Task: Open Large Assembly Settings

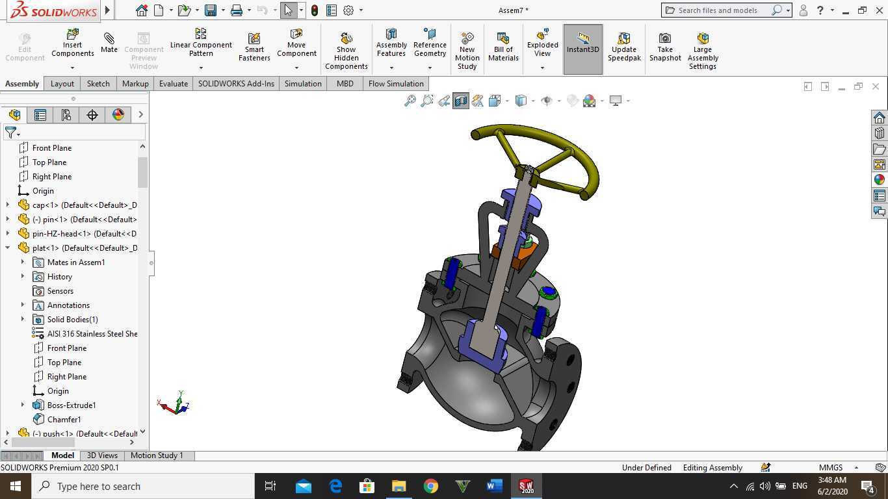Action: [703, 51]
